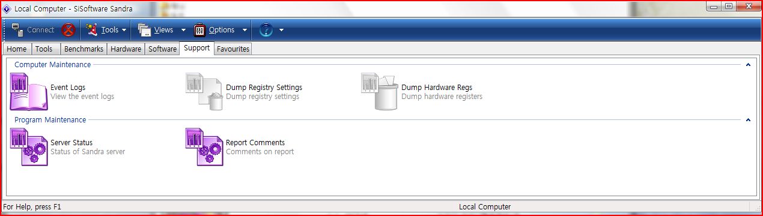Open the Views dropdown arrow

click(183, 30)
